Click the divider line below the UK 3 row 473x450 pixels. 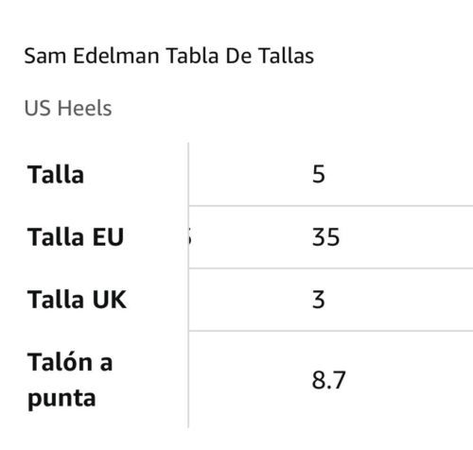[x=331, y=331]
